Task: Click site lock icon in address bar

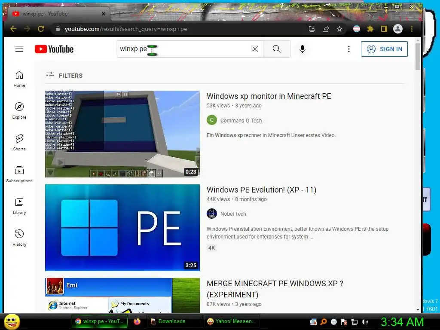Action: click(x=58, y=29)
